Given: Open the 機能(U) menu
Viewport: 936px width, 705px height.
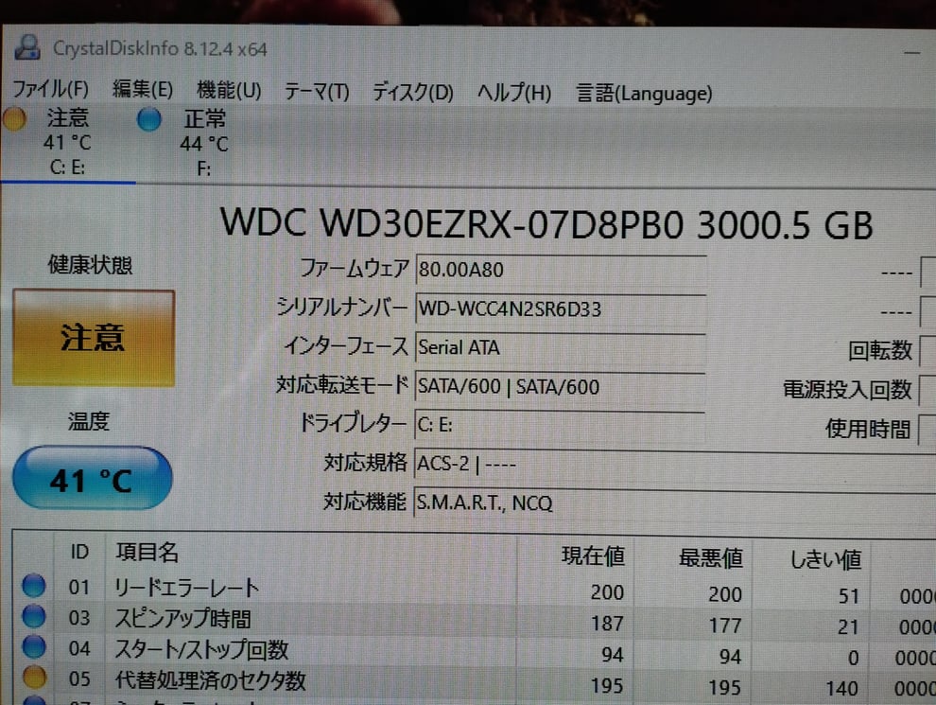Looking at the screenshot, I should (x=229, y=91).
